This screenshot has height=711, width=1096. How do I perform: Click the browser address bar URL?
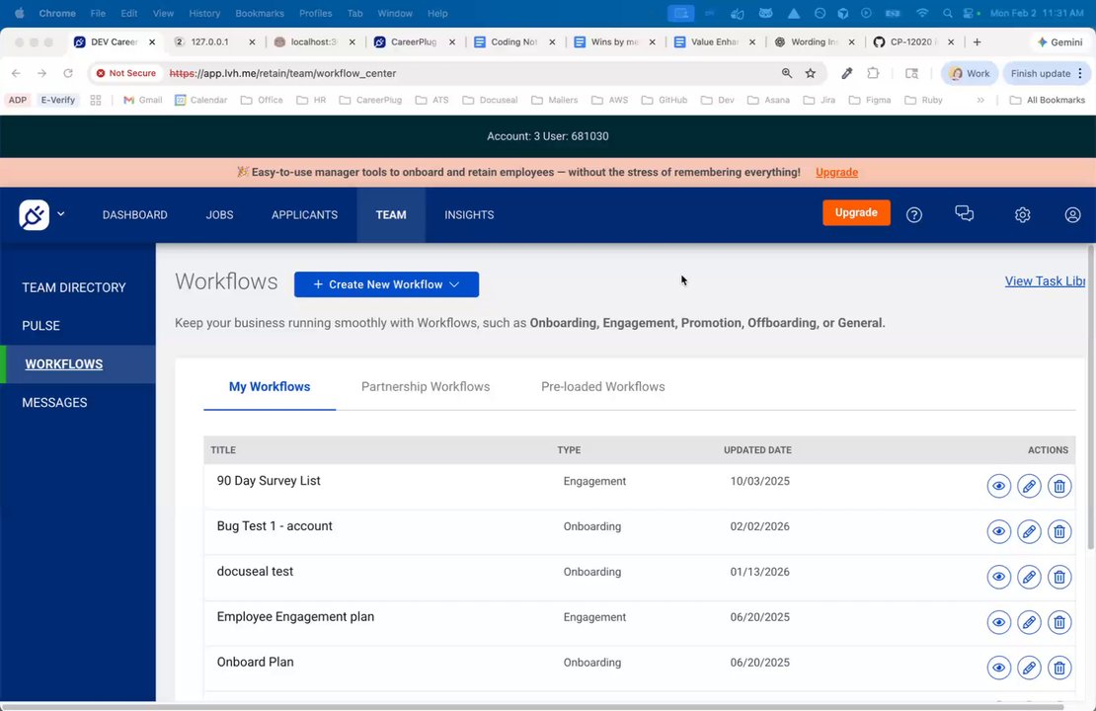(x=282, y=73)
